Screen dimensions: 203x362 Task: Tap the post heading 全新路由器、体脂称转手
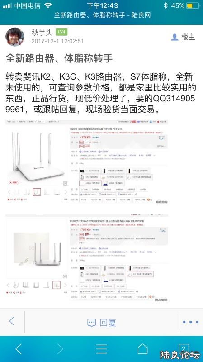(x=59, y=58)
